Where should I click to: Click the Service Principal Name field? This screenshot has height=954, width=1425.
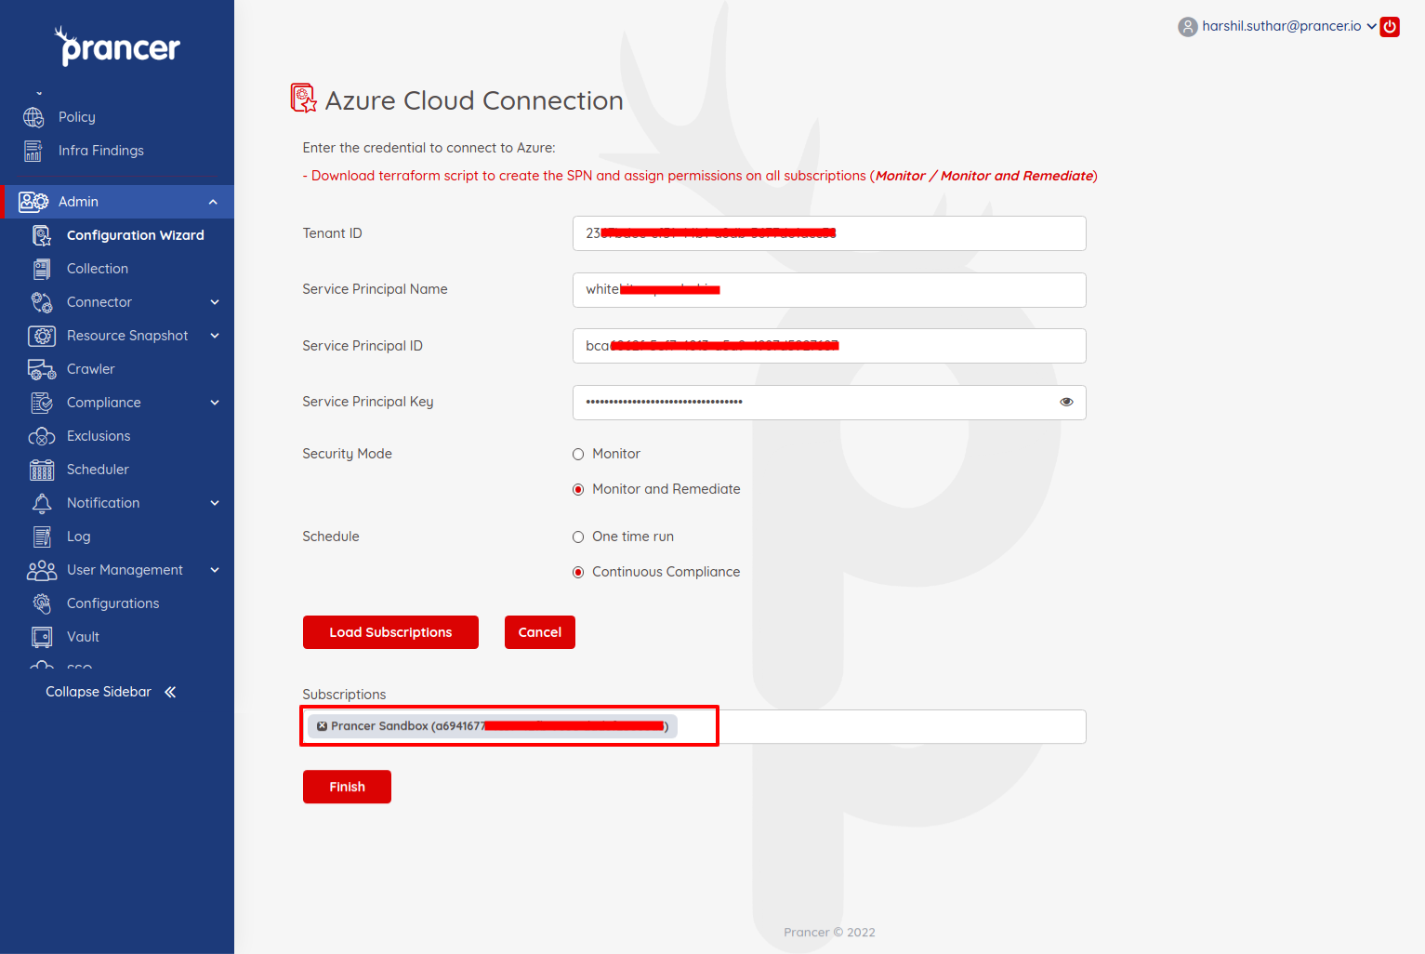[829, 290]
